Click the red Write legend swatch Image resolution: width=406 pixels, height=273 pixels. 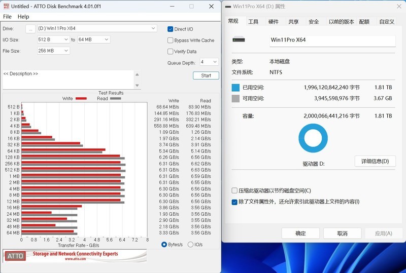[x=81, y=98]
